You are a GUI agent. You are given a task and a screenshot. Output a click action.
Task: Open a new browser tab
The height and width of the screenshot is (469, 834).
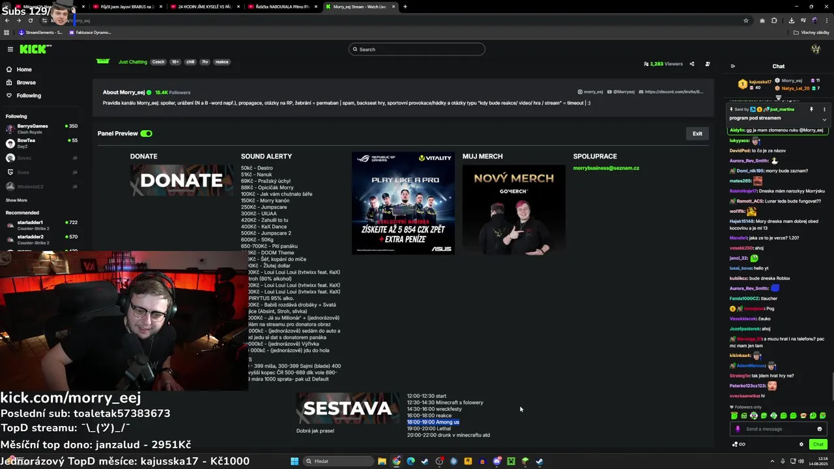pyautogui.click(x=405, y=7)
